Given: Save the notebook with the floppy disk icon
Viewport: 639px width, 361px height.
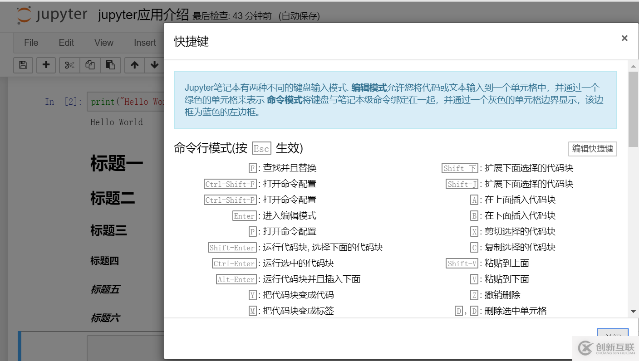Looking at the screenshot, I should coord(23,65).
